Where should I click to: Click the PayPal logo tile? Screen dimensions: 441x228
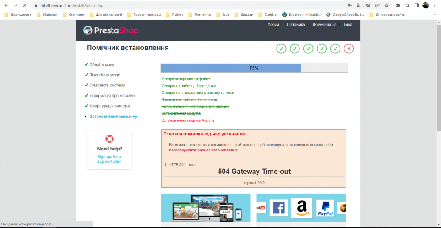(325, 208)
